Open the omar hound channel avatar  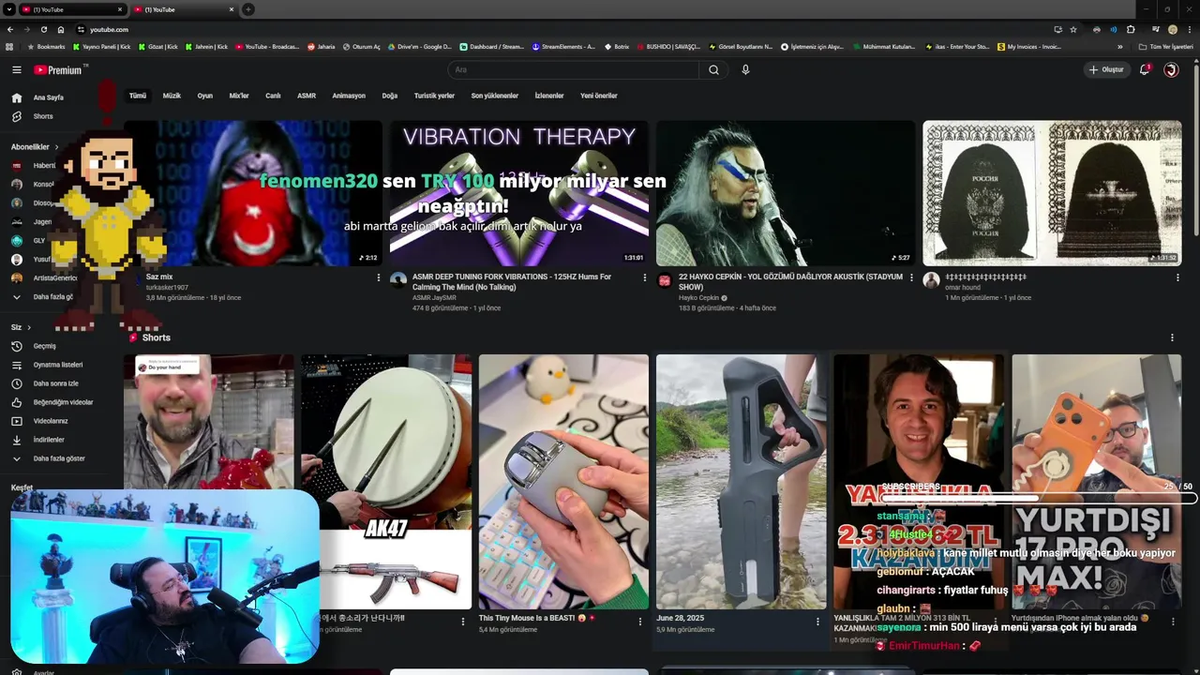pyautogui.click(x=931, y=280)
